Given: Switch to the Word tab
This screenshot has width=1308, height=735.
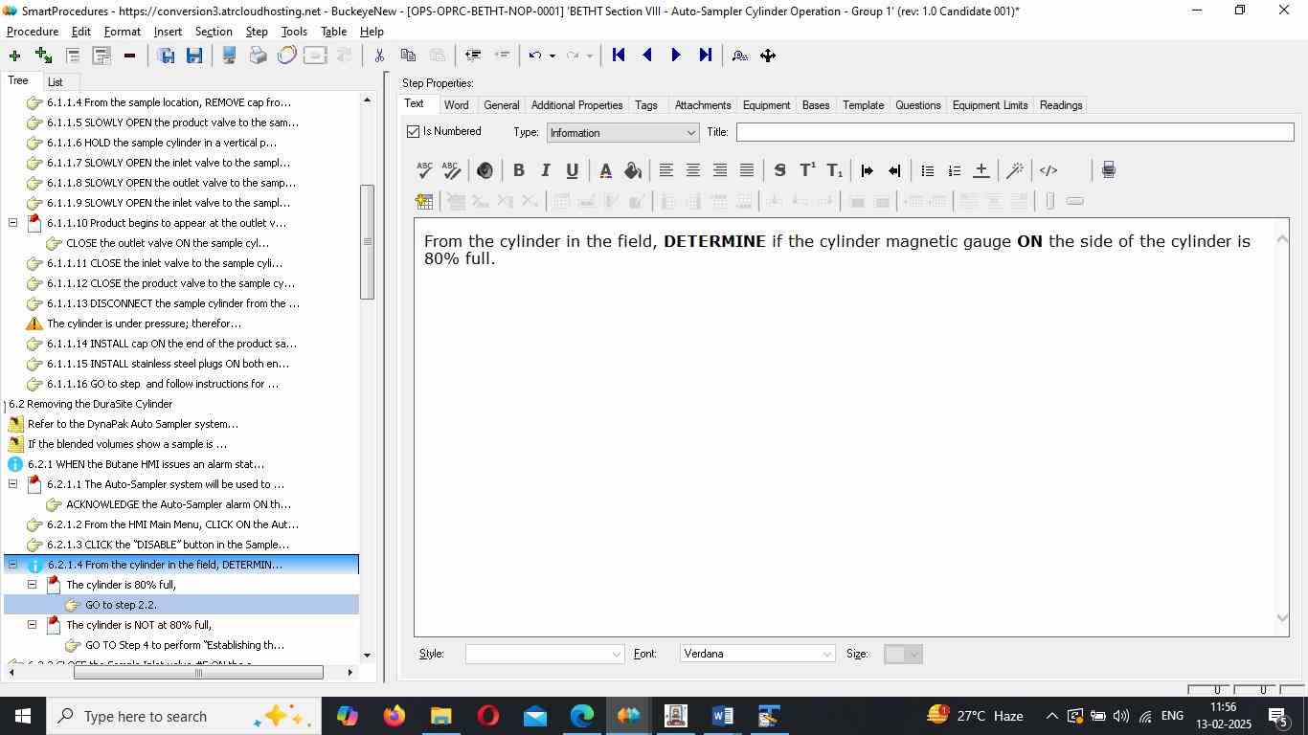Looking at the screenshot, I should [x=456, y=105].
